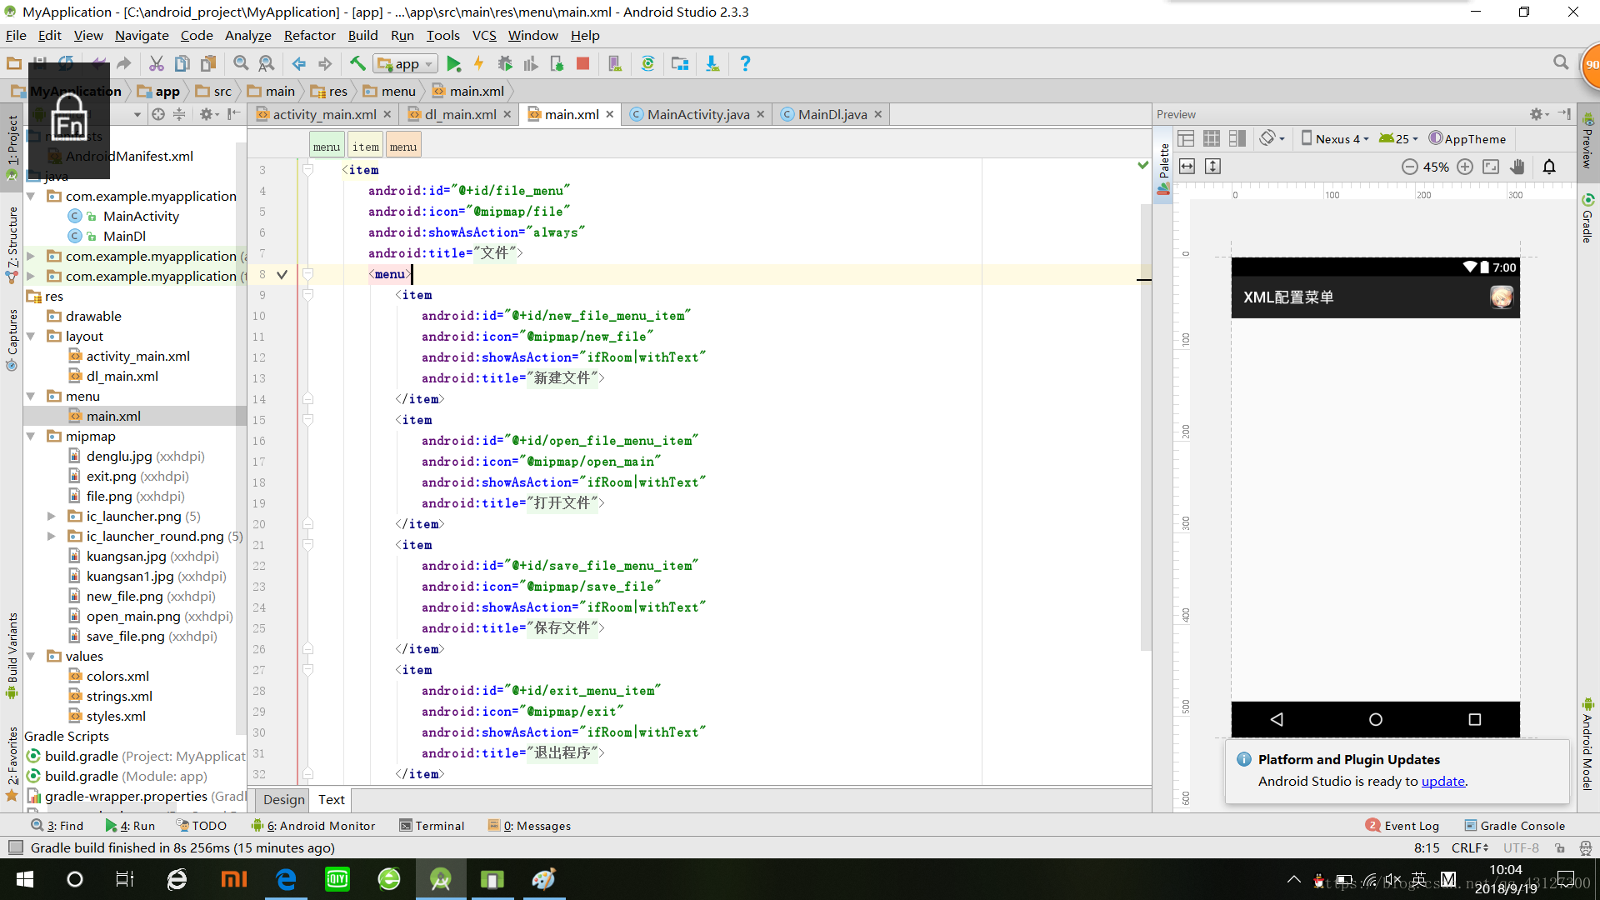Viewport: 1600px width, 900px height.
Task: Open the Event Log button
Action: coord(1402,826)
